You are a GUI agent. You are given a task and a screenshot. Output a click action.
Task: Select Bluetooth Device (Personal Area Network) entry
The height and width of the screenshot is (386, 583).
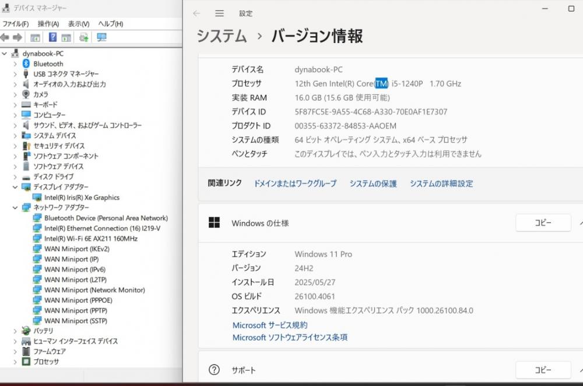coord(106,218)
